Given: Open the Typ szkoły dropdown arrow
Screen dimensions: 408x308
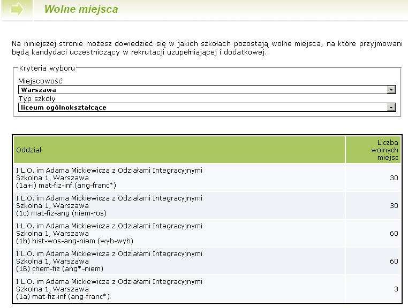Looking at the screenshot, I should pyautogui.click(x=391, y=107).
